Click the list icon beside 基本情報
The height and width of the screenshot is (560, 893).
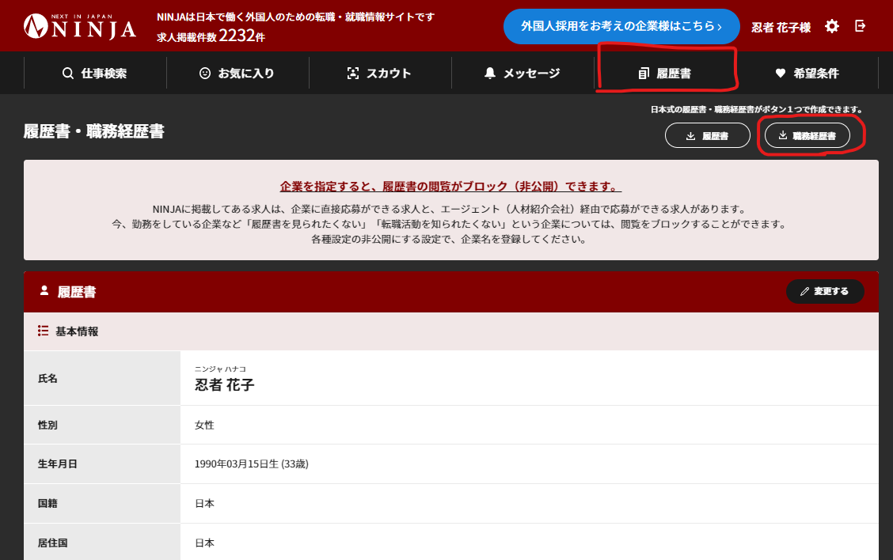pyautogui.click(x=43, y=331)
